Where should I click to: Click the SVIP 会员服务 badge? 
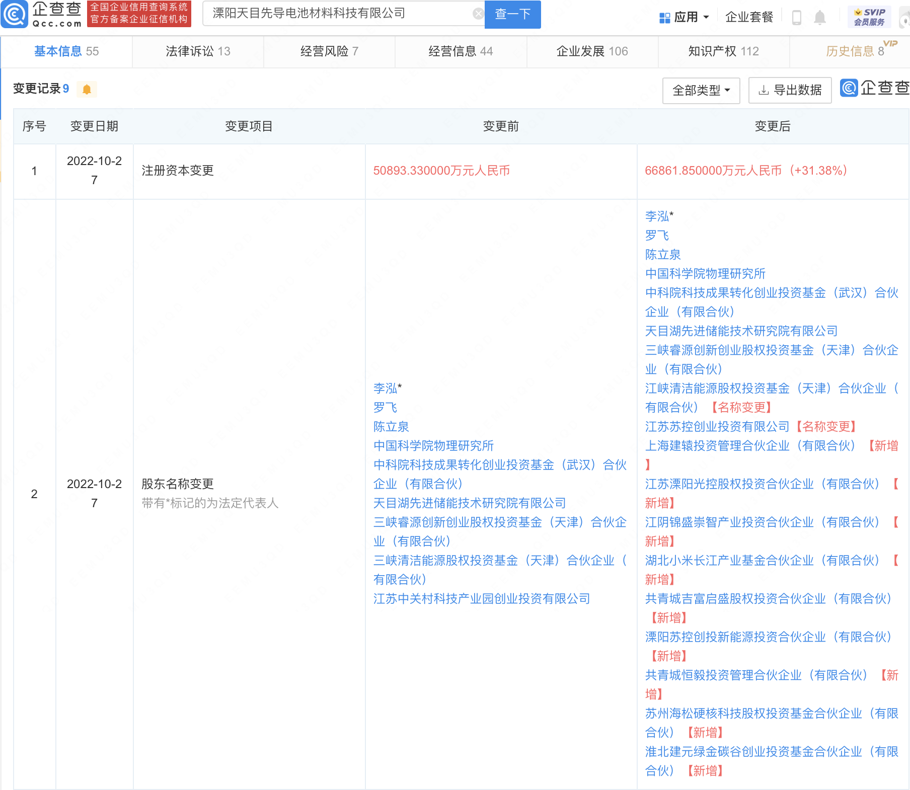(869, 17)
